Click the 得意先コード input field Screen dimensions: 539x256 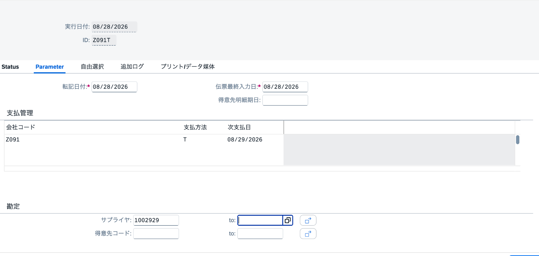pos(156,233)
